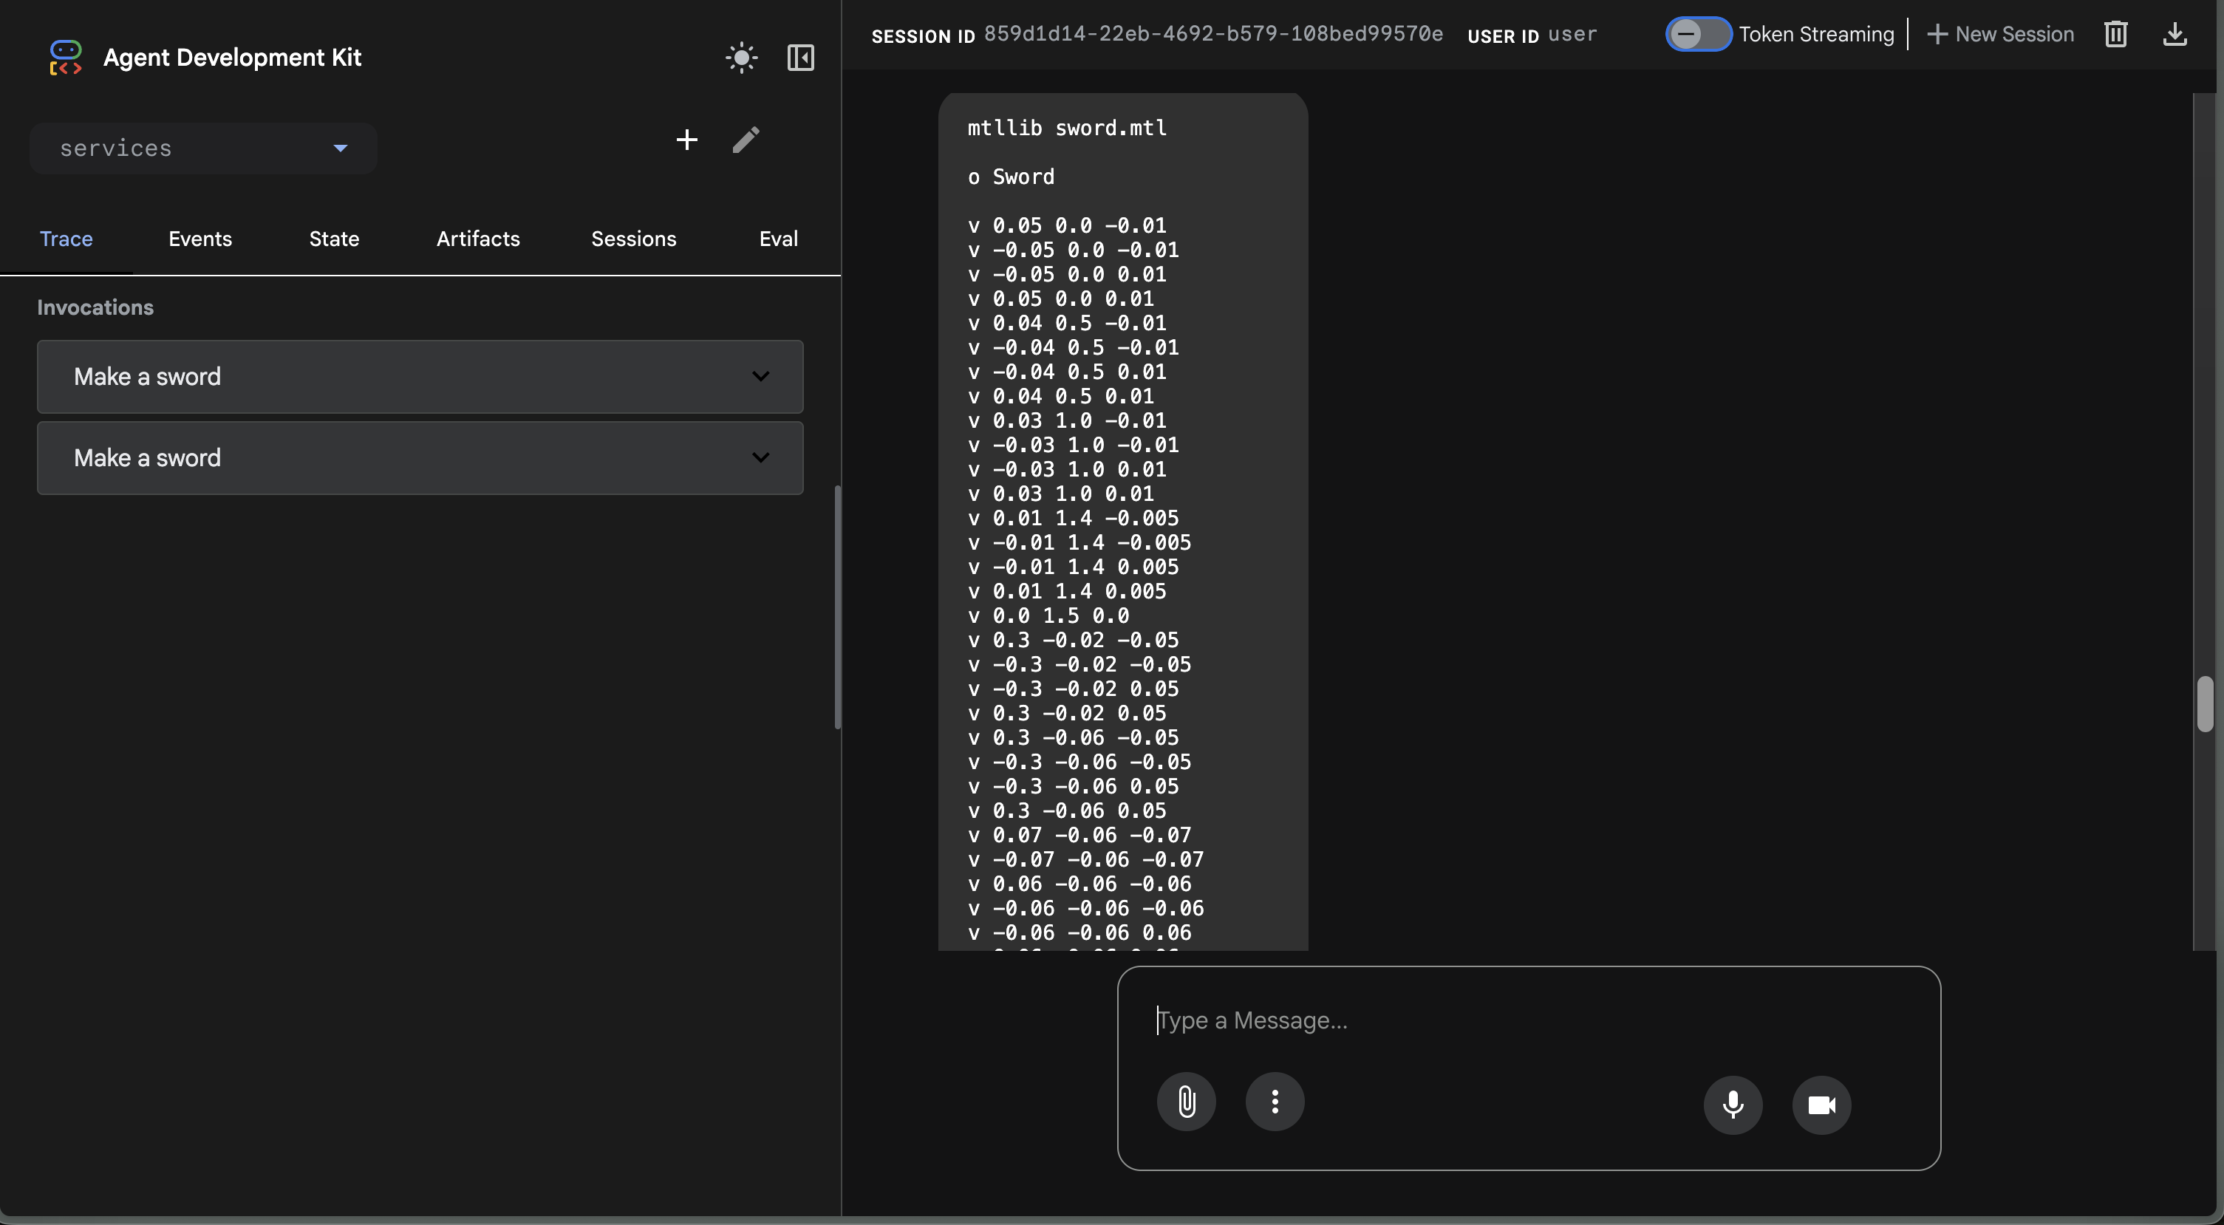Expand the second Make a sword invocation
Screen dimensions: 2224x1225
pyautogui.click(x=420, y=457)
